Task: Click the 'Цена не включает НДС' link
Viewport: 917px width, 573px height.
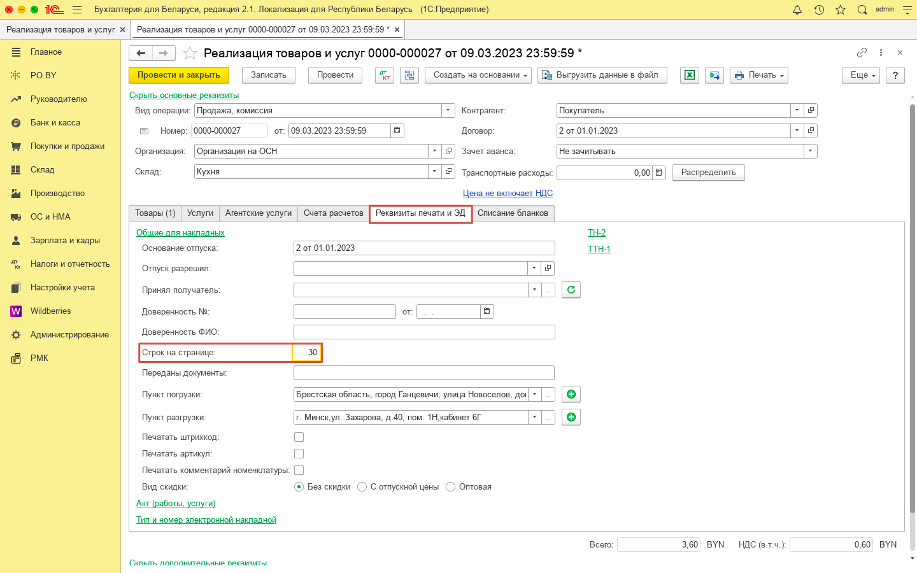Action: pyautogui.click(x=508, y=194)
